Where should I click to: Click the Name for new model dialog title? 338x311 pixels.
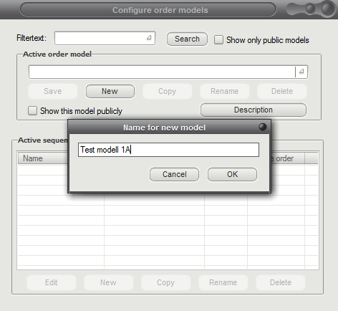pos(164,128)
